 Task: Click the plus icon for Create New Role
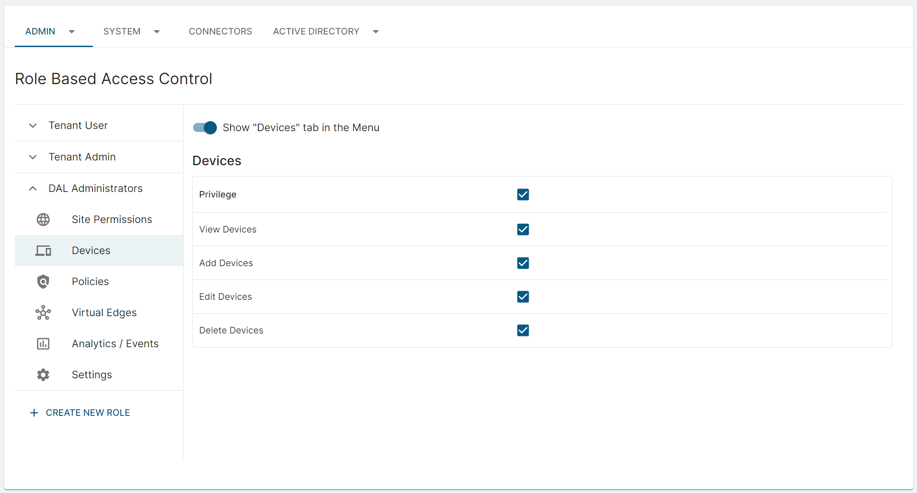point(34,413)
